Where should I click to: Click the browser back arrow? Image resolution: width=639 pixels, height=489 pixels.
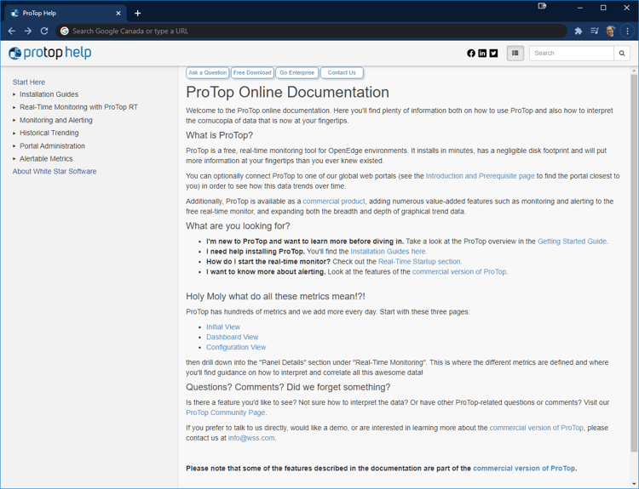[x=11, y=31]
